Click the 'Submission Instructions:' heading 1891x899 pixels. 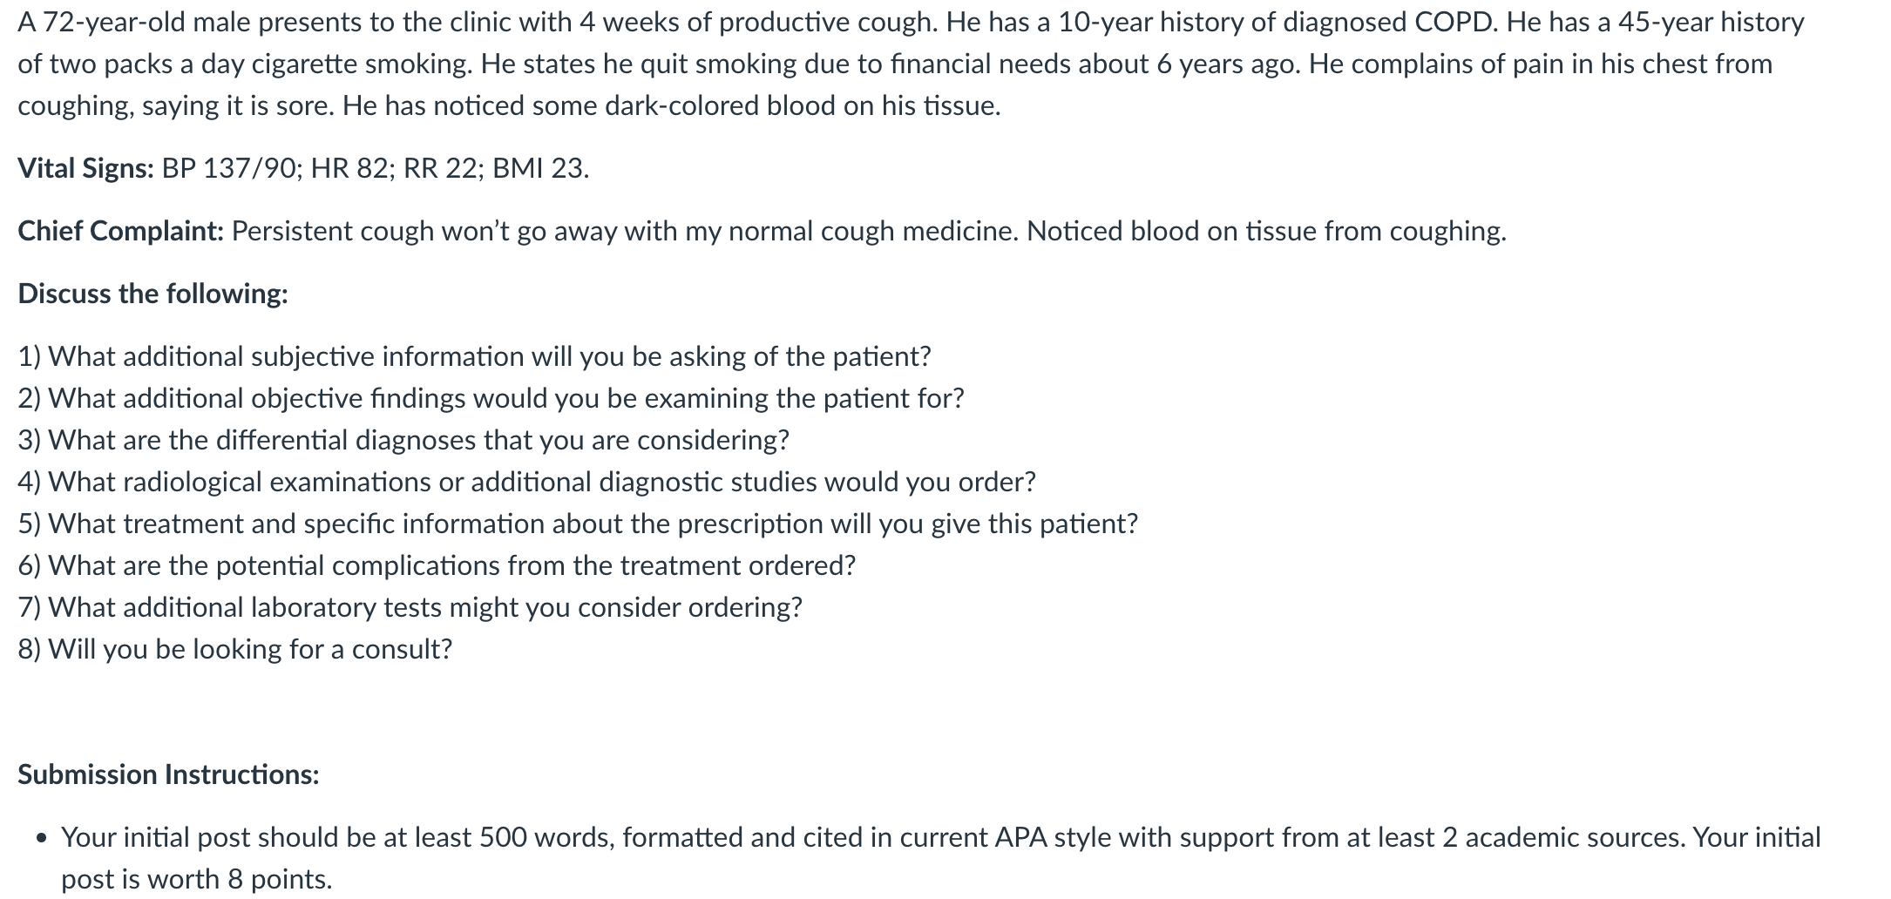coord(168,774)
